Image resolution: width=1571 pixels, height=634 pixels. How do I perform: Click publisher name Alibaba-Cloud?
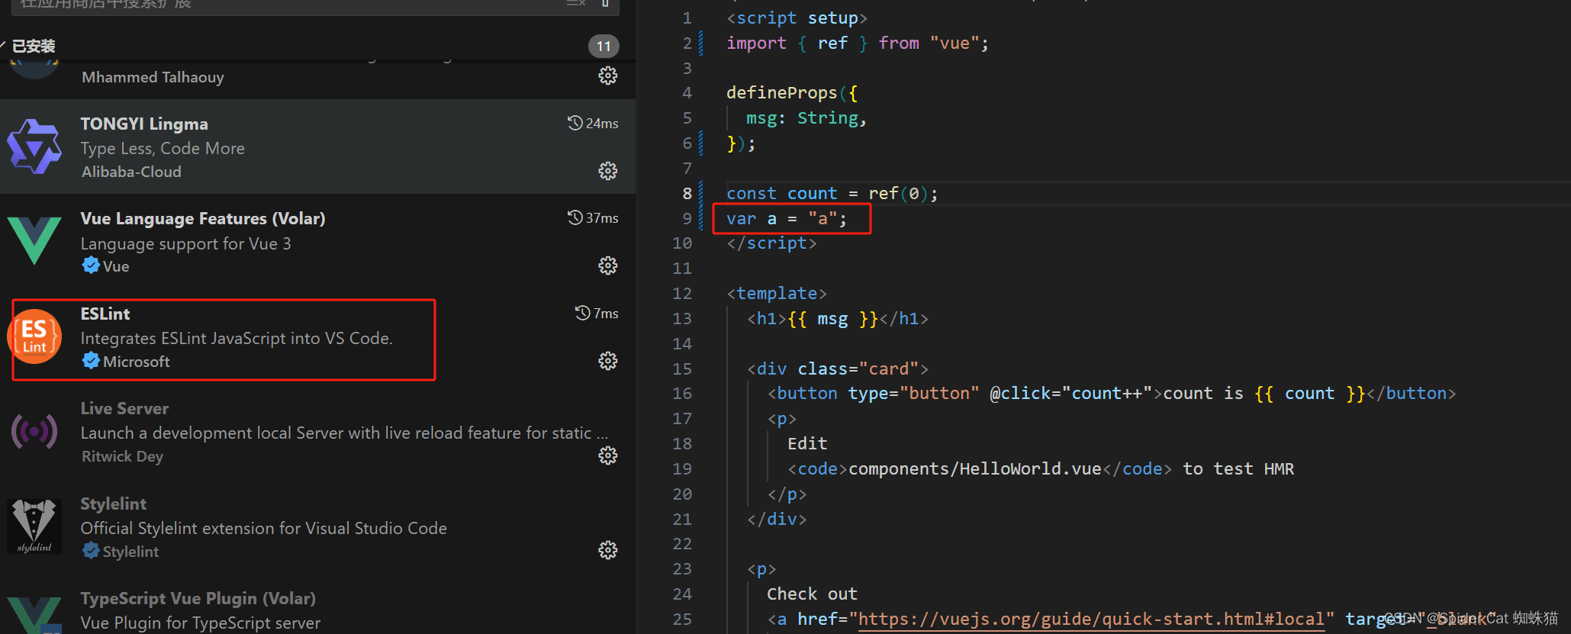pos(131,172)
